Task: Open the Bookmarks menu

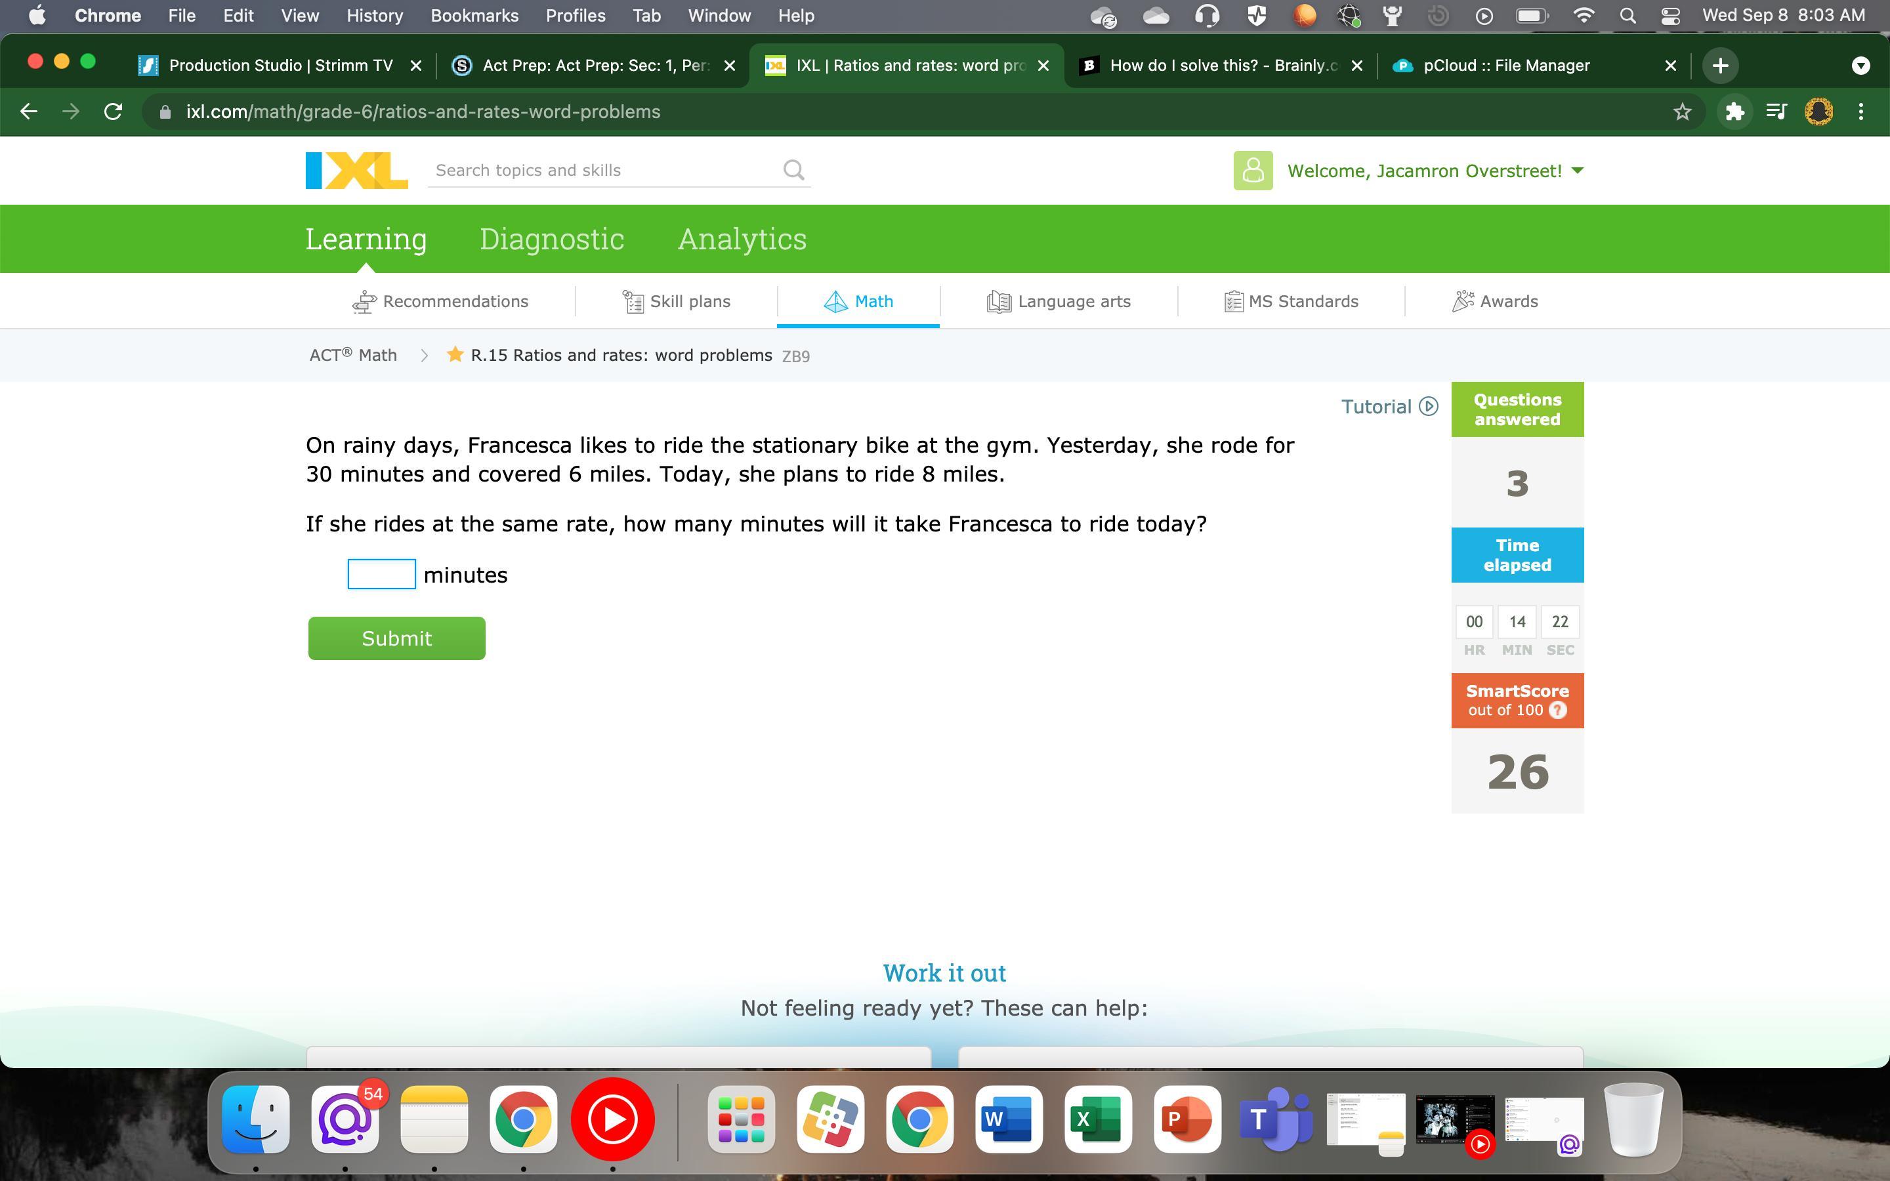Action: (474, 16)
